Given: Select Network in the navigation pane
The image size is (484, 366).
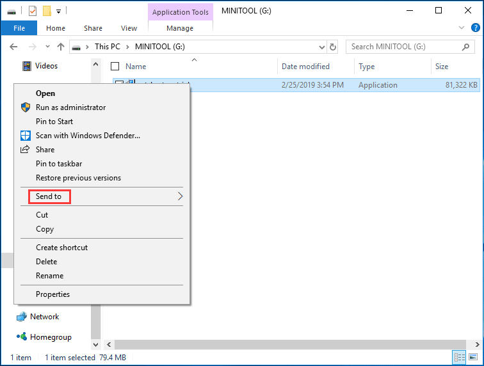Looking at the screenshot, I should [x=38, y=317].
